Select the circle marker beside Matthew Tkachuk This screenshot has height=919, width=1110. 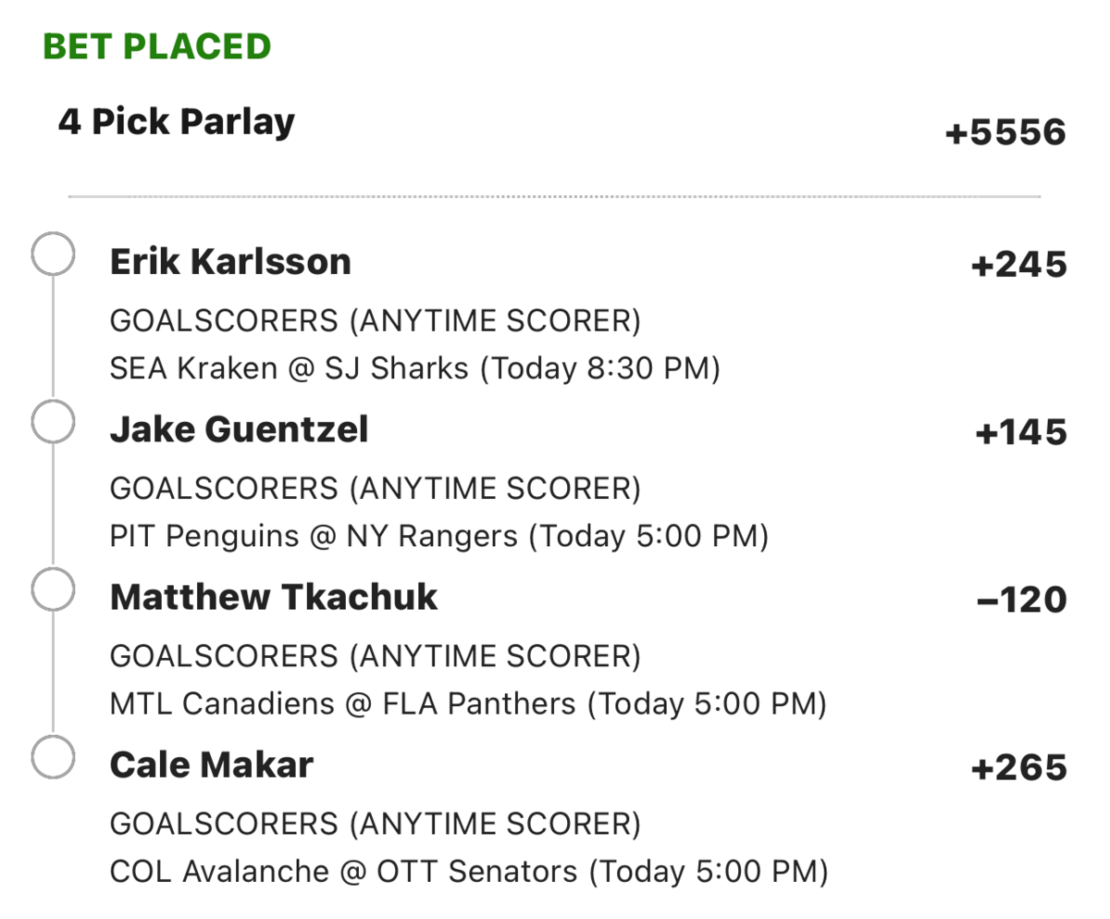tap(53, 590)
